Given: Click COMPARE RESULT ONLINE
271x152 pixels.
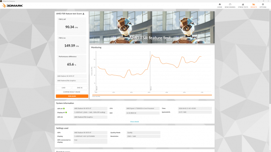Looking at the screenshot, I should [72, 92].
